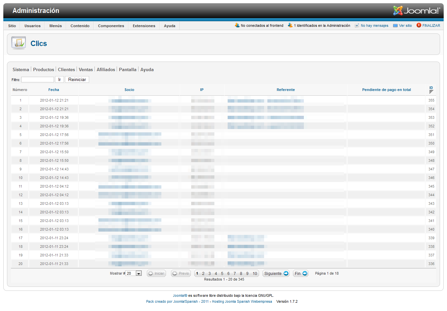Screen dimensions: 447x311
Task: Click the Siguiente arrow icon
Action: coord(286,274)
